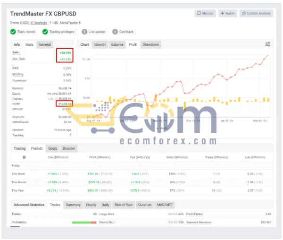The height and width of the screenshot is (240, 283).
Task: Open the Trades statistics tab
Action: pyautogui.click(x=55, y=205)
